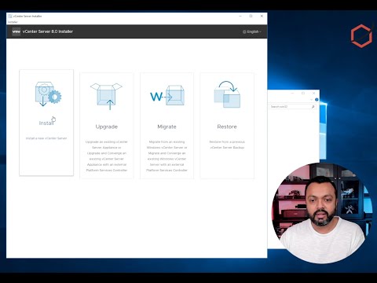Viewport: 377px width, 283px height.
Task: Close the vCenter Server Installer window
Action: [x=262, y=16]
